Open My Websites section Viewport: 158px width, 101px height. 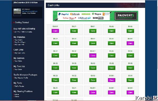point(19,37)
